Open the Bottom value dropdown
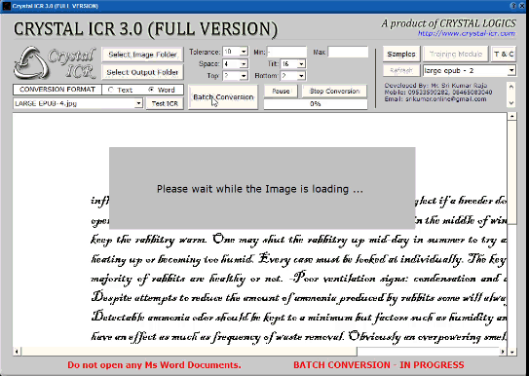The image size is (529, 376). pos(301,76)
